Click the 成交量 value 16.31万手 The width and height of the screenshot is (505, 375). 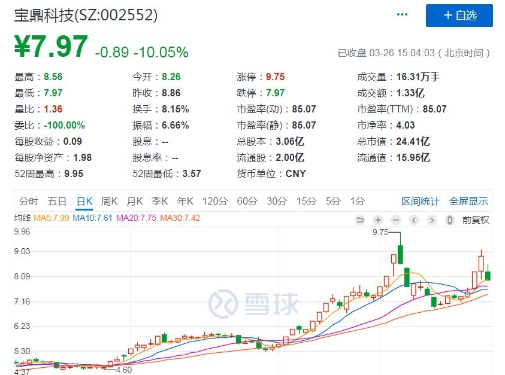click(x=418, y=77)
